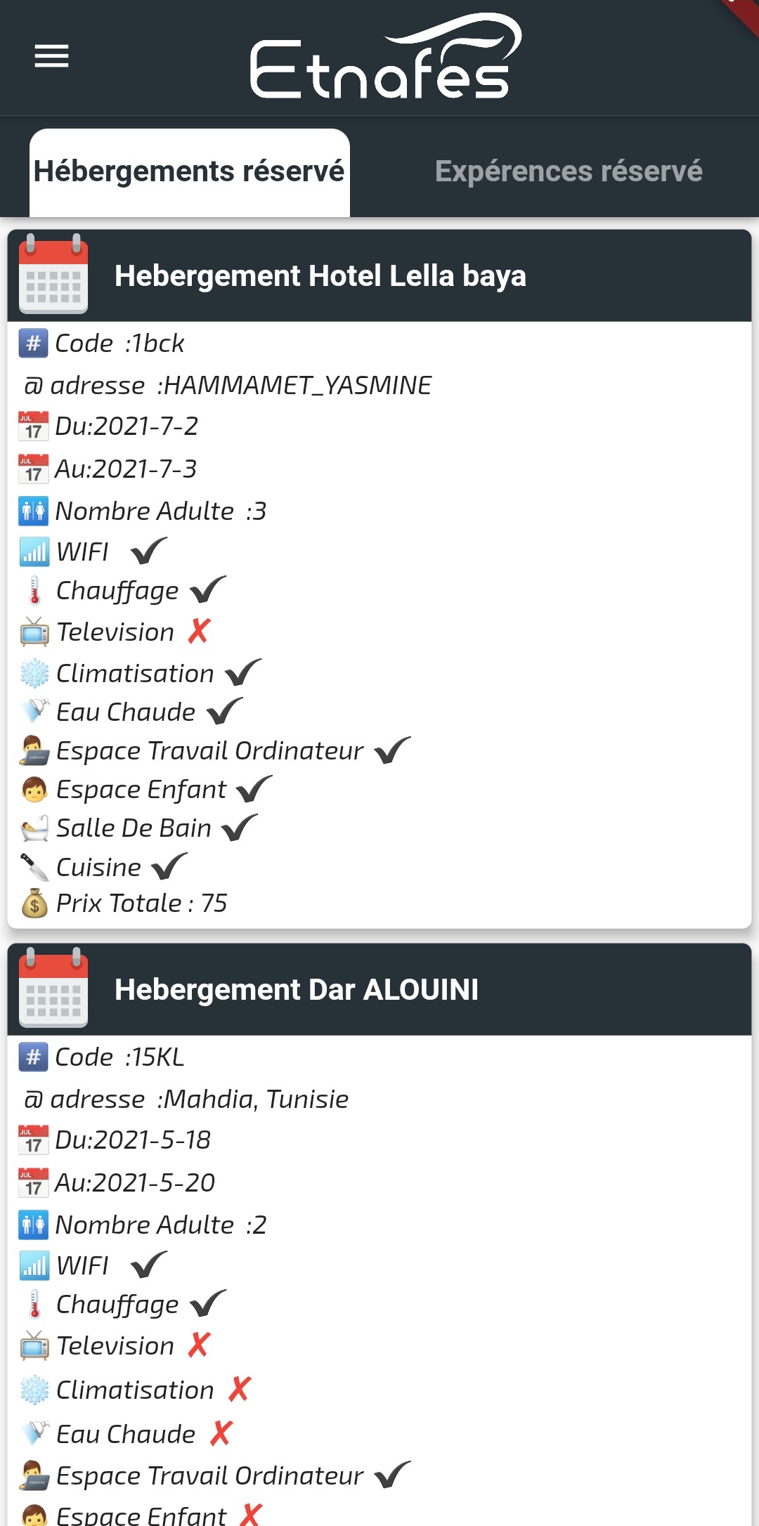759x1526 pixels.
Task: Open the hamburger navigation menu
Action: pos(51,56)
